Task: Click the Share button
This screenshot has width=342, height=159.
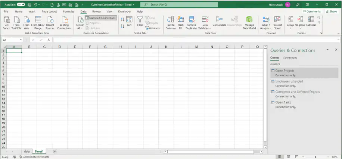Action: click(331, 11)
